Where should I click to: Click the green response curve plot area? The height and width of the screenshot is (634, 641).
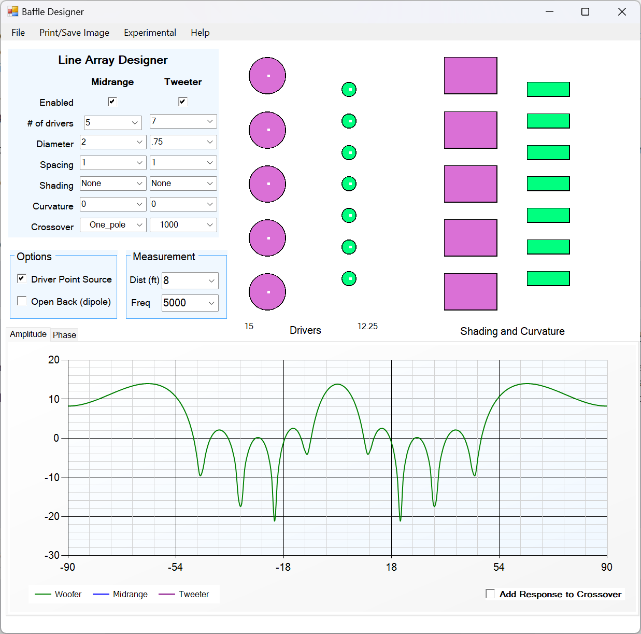337,457
